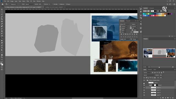Viewport: 176px width, 99px height.
Task: Select the Eyedropper tool
Action: click(2, 24)
